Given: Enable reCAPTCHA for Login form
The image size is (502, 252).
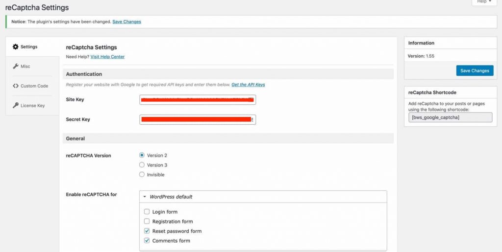Looking at the screenshot, I should tap(147, 211).
